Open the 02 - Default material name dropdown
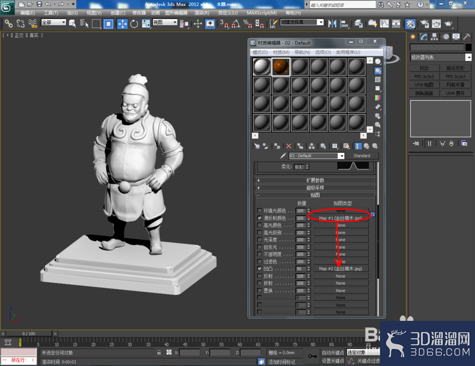 pyautogui.click(x=342, y=155)
